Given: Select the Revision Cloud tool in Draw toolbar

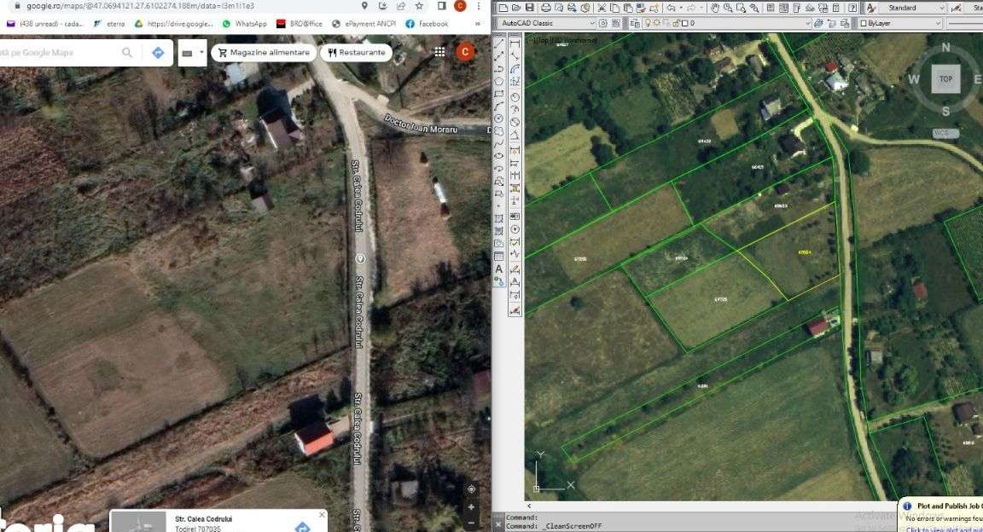Looking at the screenshot, I should coord(499,131).
